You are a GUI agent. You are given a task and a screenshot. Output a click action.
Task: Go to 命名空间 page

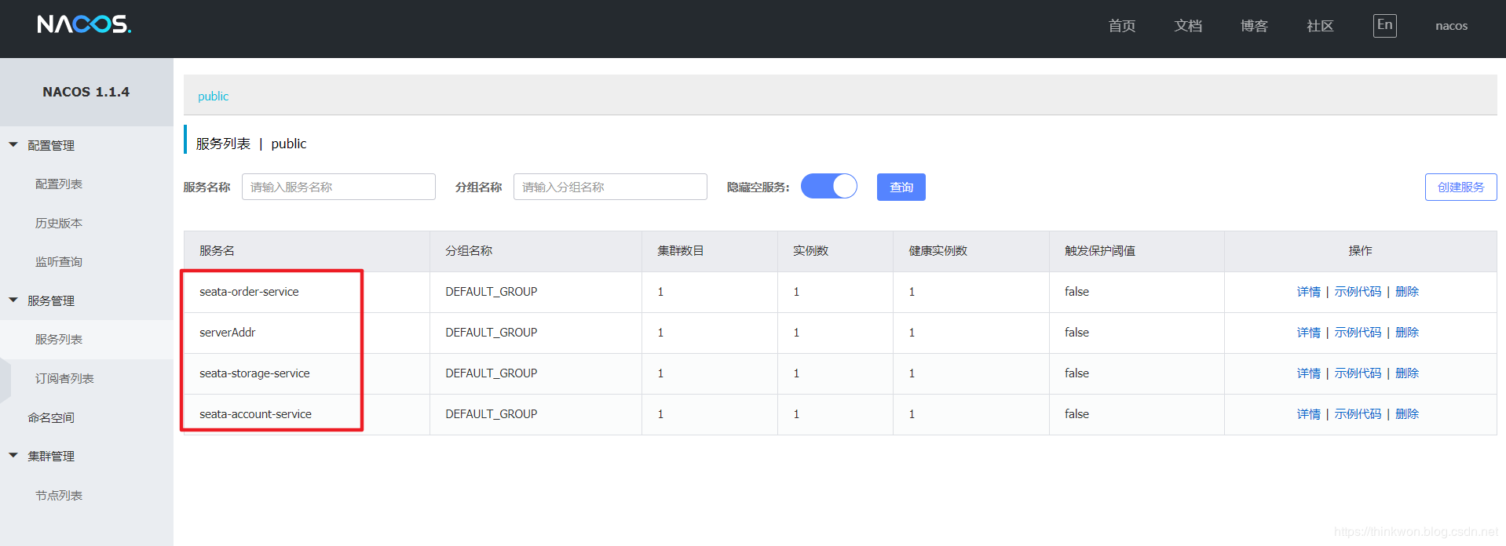coord(51,417)
